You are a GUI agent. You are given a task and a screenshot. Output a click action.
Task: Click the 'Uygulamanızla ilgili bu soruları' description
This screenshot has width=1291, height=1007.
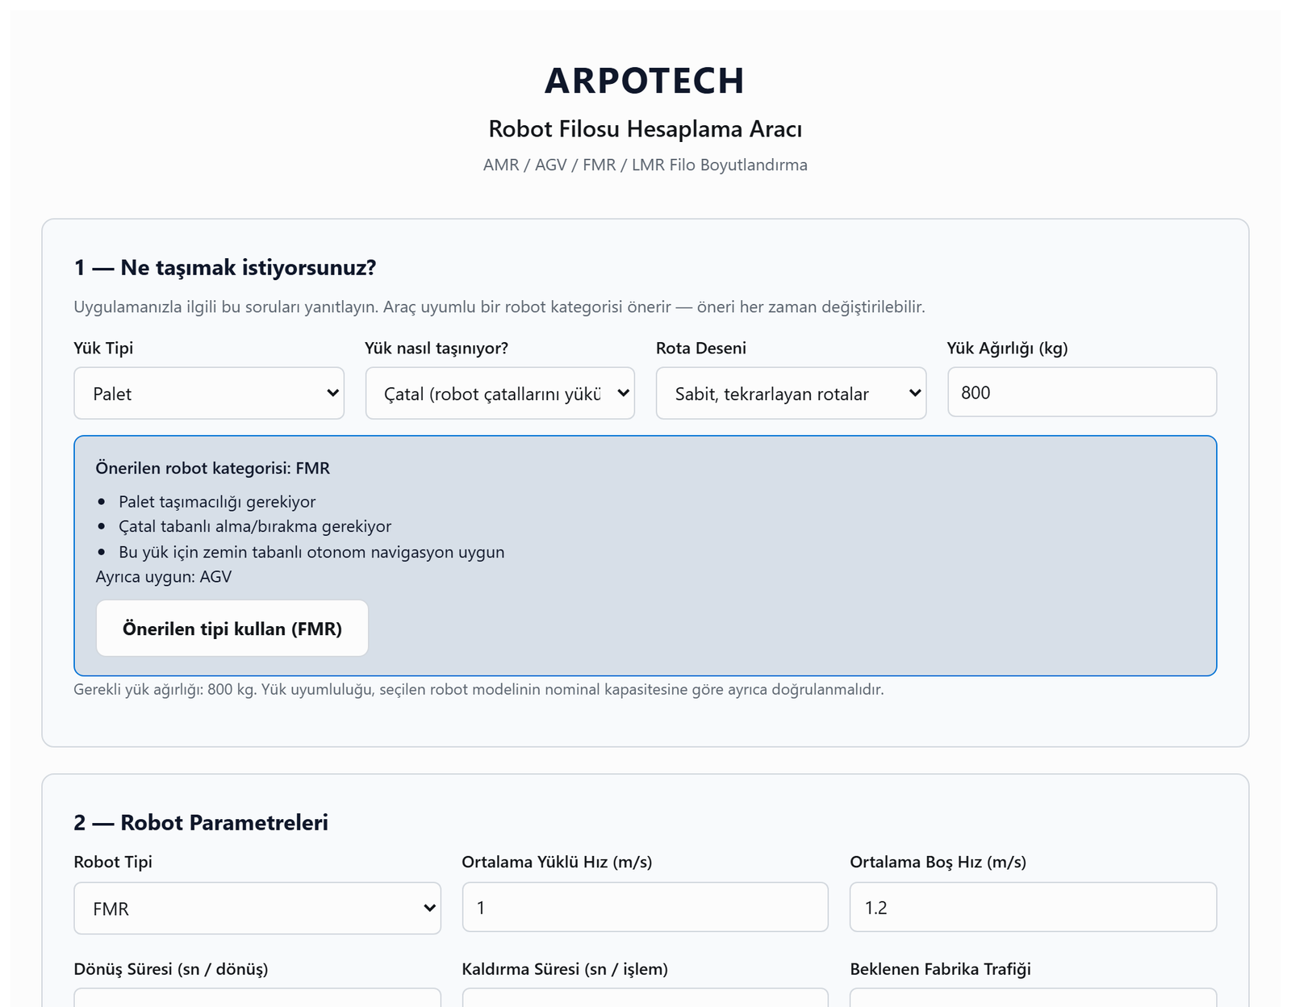tap(499, 307)
